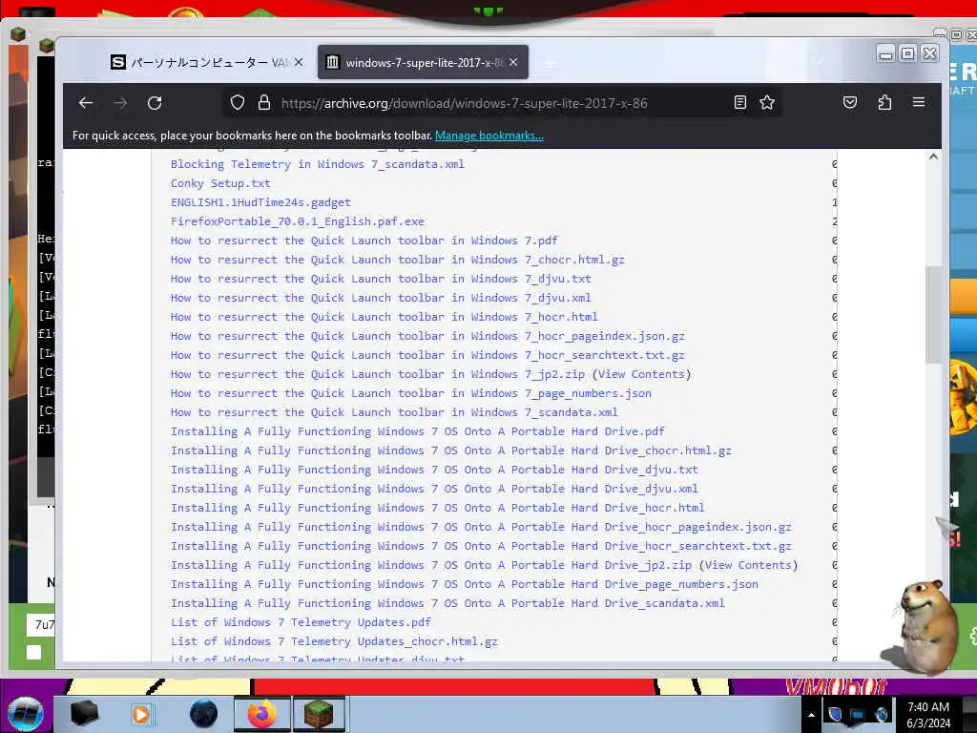
Task: Select the windows-7-super-lite-2017-x-86 tab
Action: [x=423, y=62]
